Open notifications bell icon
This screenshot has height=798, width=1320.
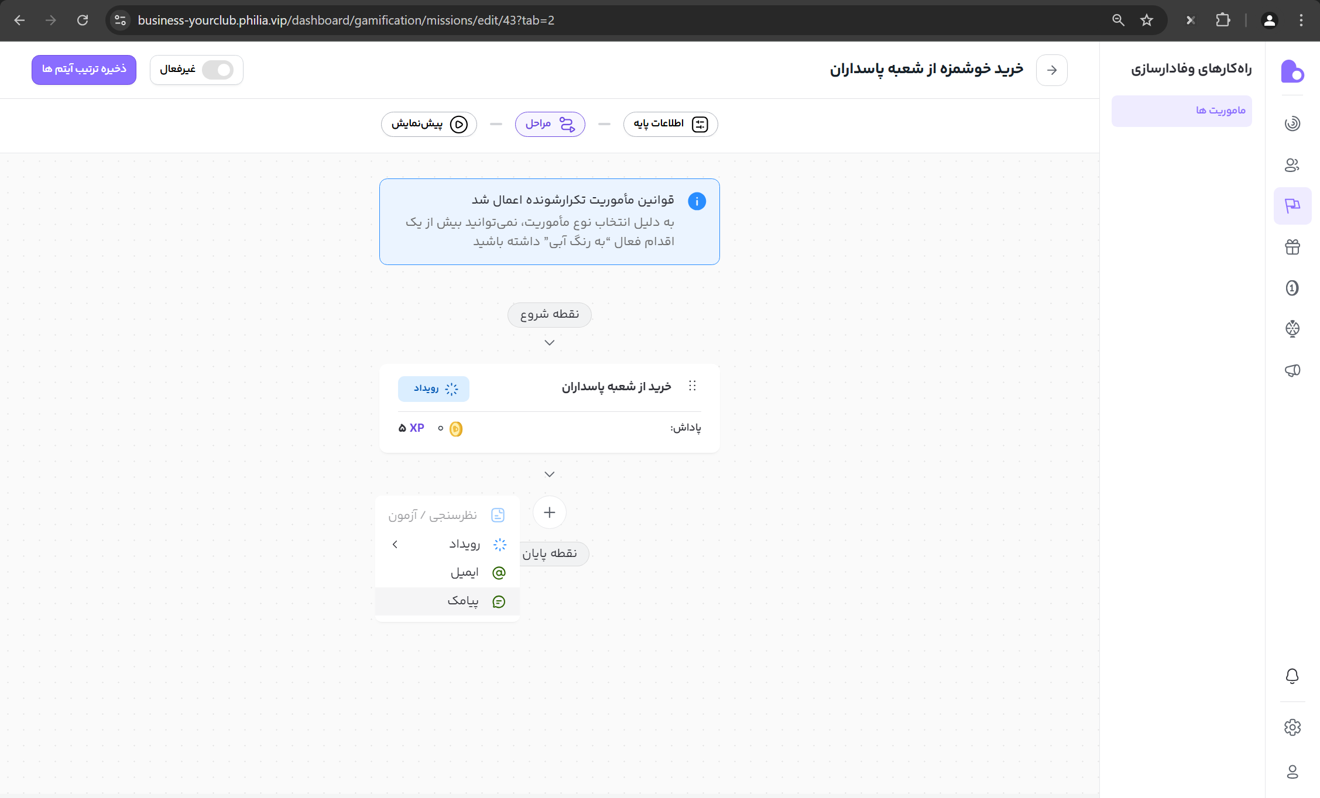coord(1292,676)
